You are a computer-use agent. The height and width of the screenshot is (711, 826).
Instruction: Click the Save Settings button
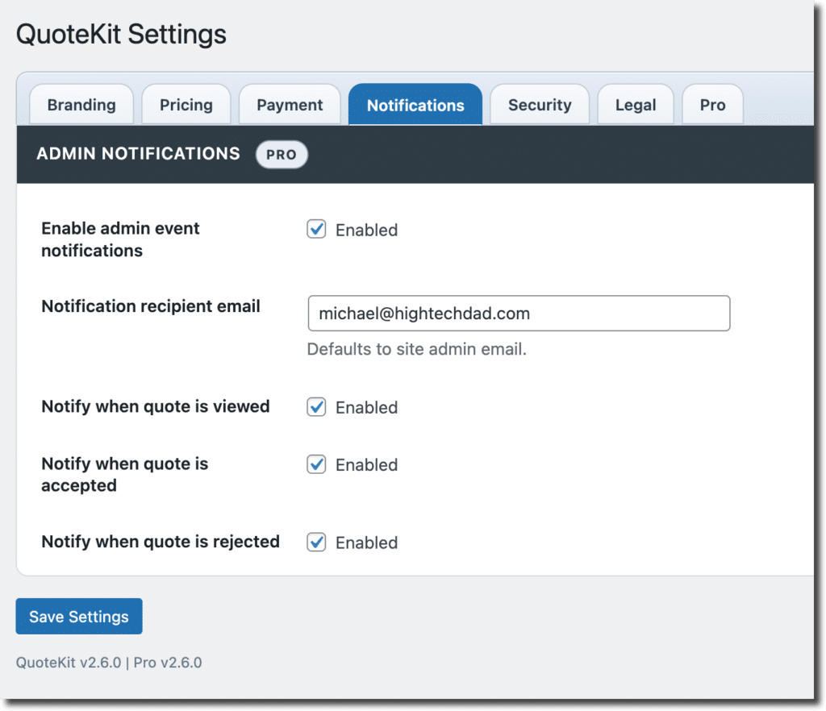click(x=79, y=617)
